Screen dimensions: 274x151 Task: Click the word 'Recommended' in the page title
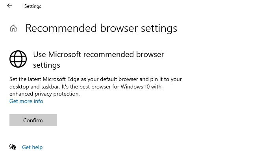(x=61, y=28)
